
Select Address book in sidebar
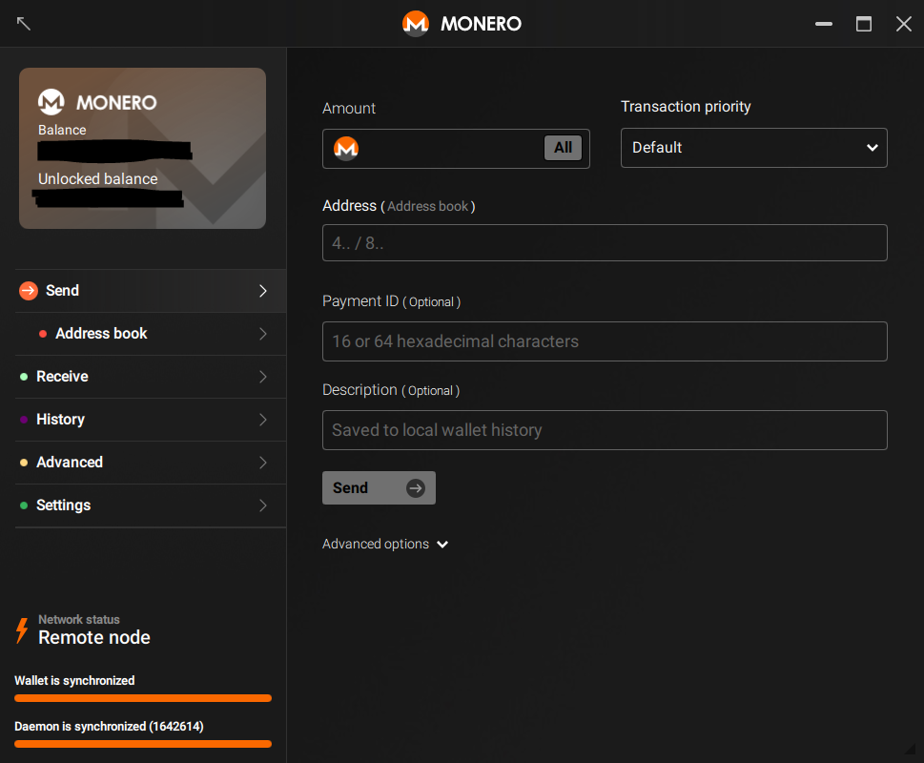(x=101, y=334)
